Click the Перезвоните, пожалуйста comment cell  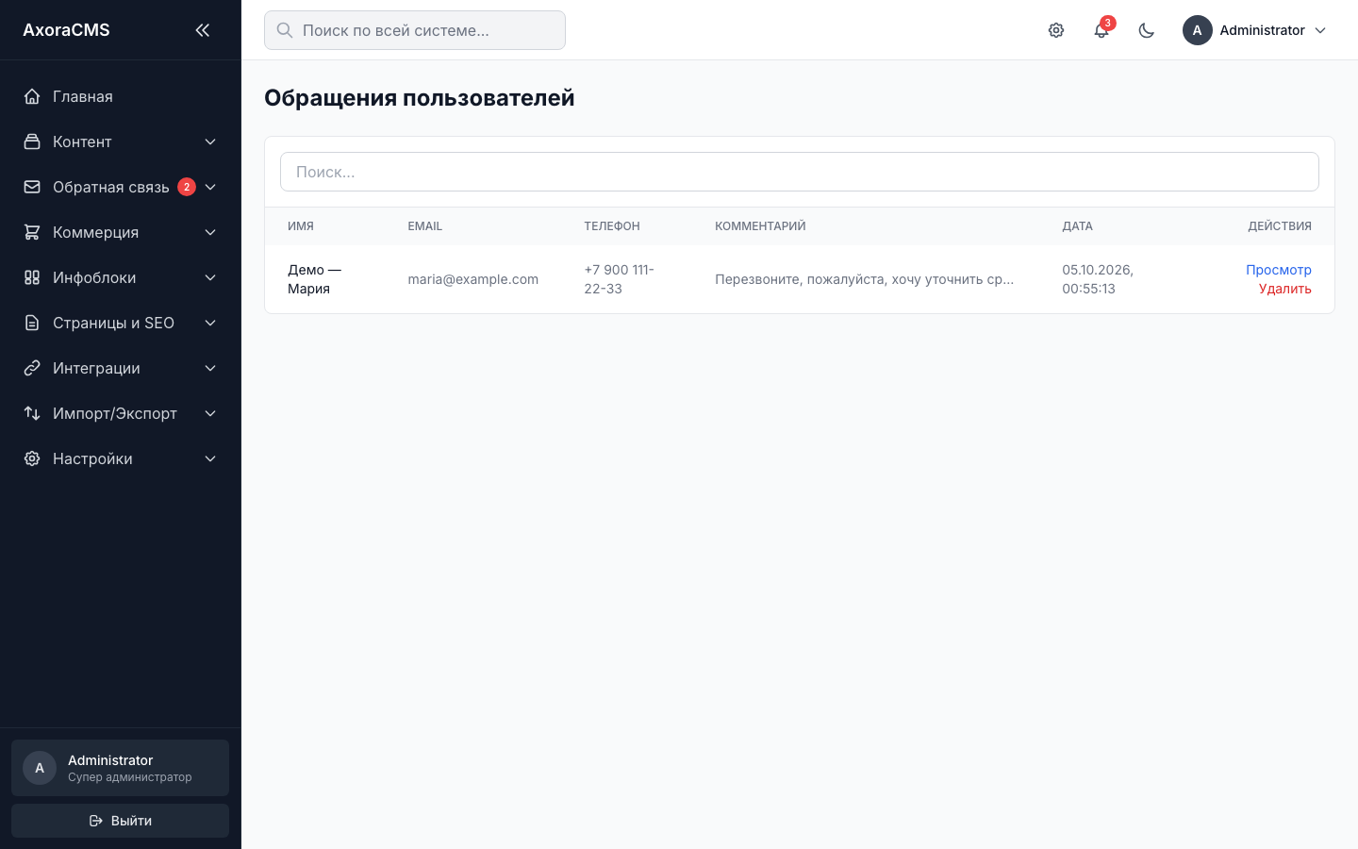pyautogui.click(x=864, y=279)
